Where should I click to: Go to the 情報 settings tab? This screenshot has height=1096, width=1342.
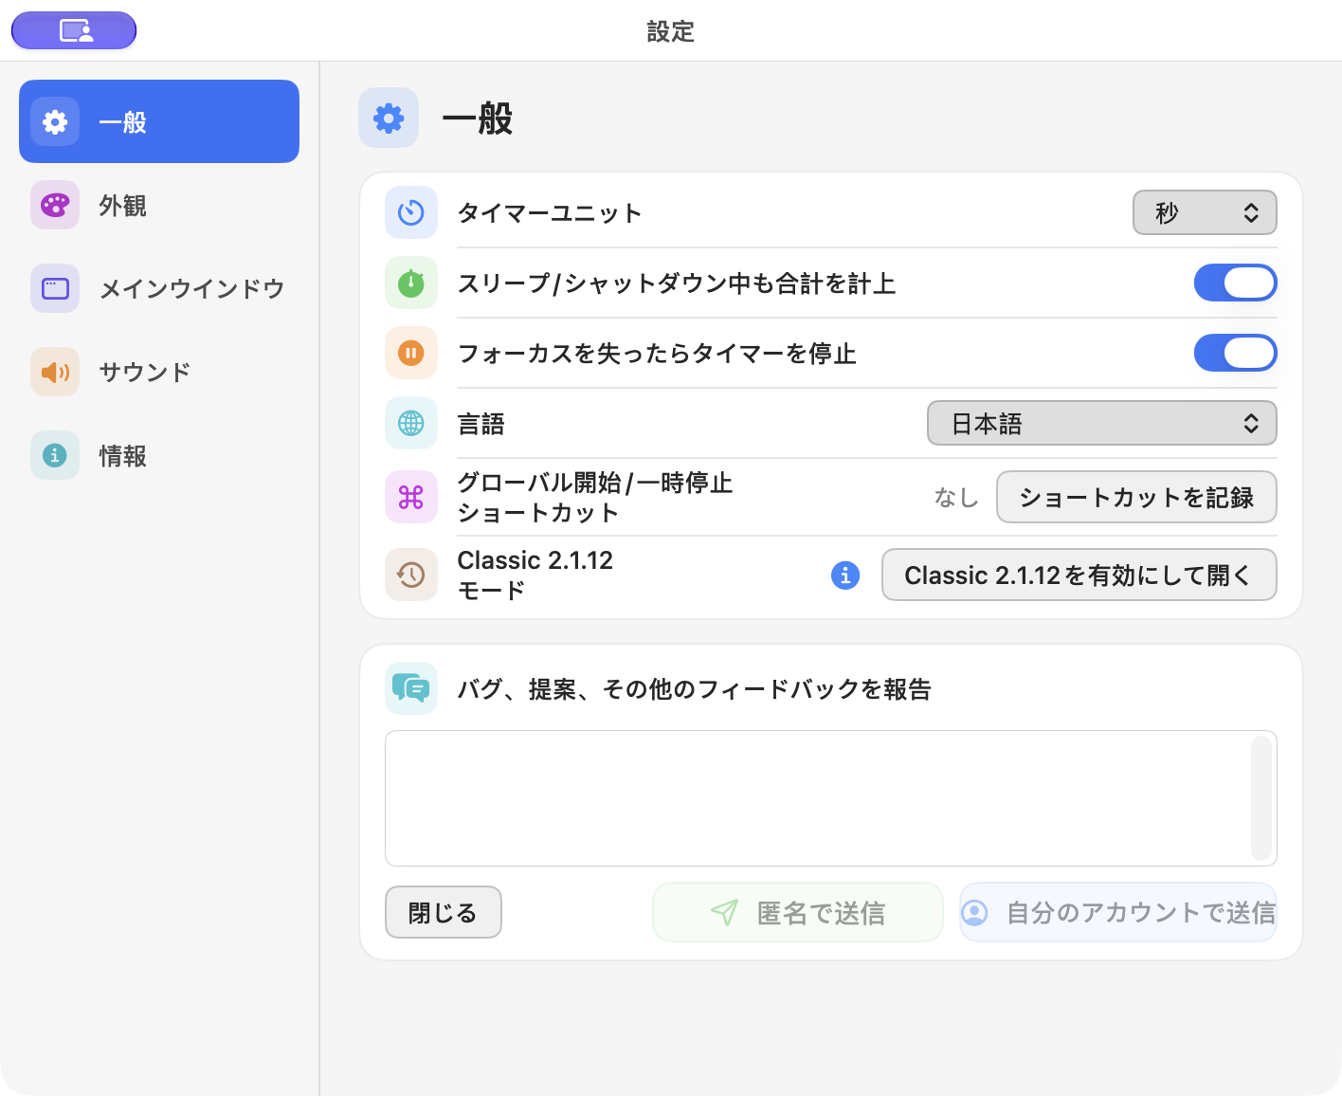159,455
